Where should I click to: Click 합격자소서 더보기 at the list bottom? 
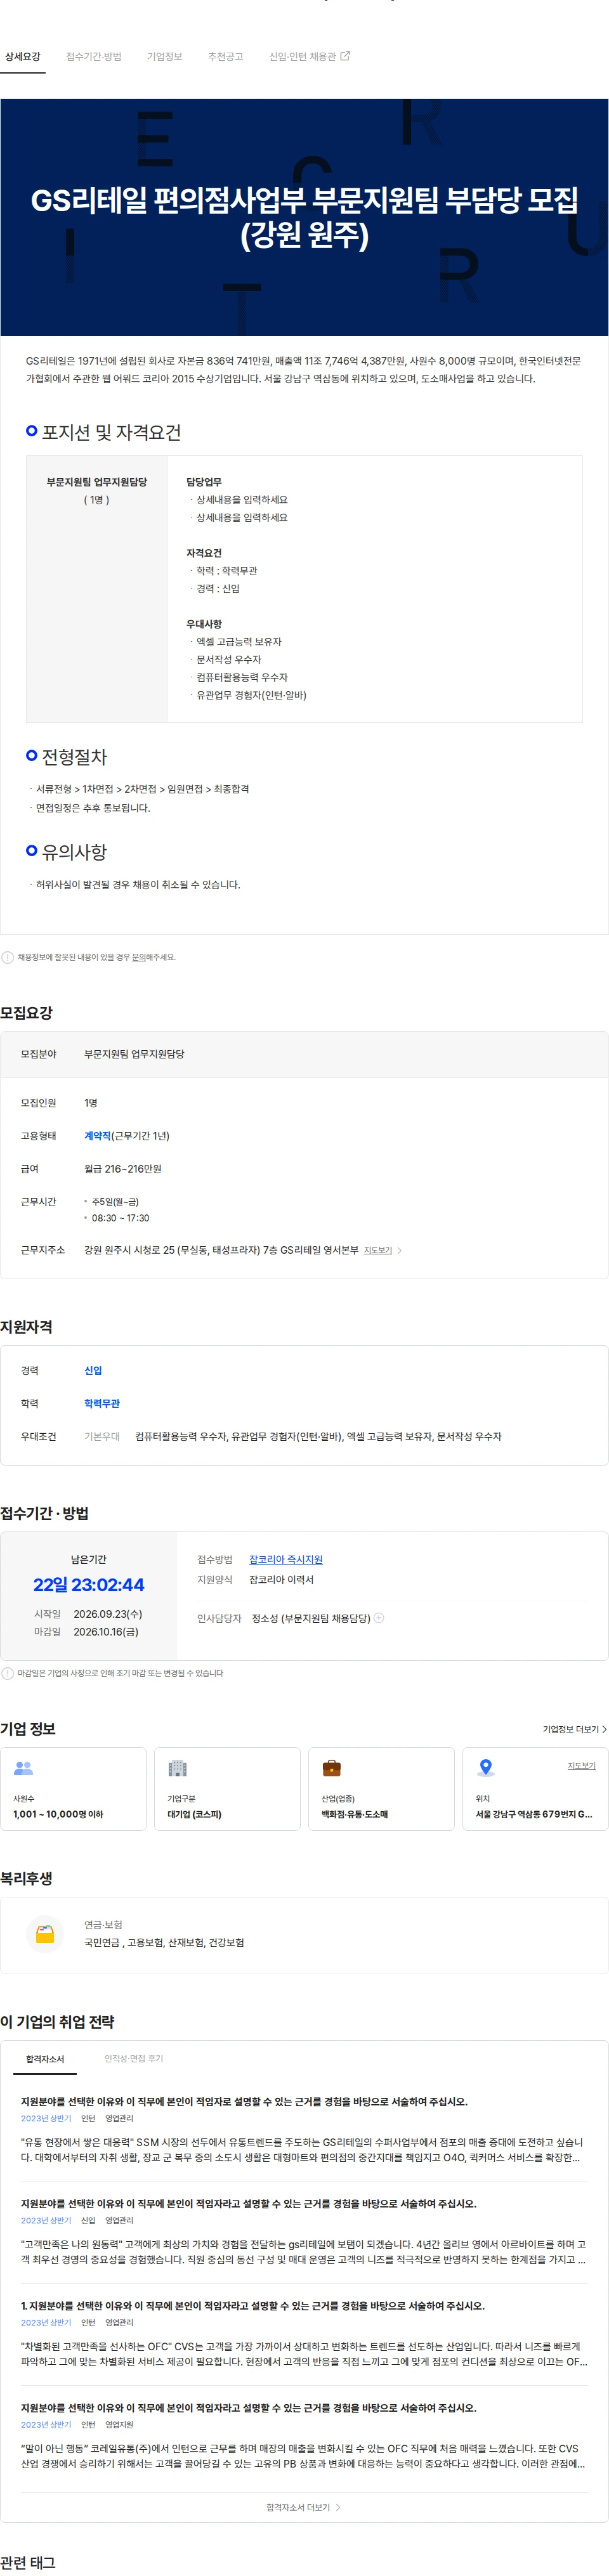(303, 2507)
